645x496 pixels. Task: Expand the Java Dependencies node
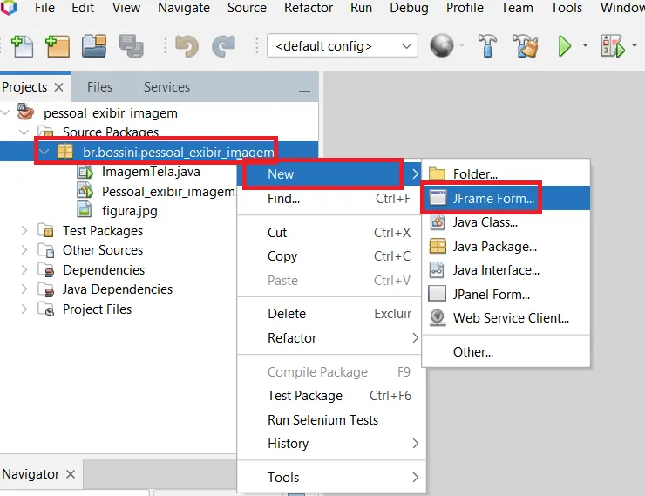point(24,289)
